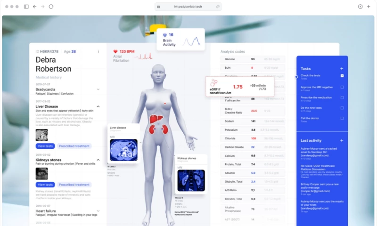This screenshot has width=377, height=226.
Task: Select the Carbon Dioxide analysis row
Action: tap(253, 147)
